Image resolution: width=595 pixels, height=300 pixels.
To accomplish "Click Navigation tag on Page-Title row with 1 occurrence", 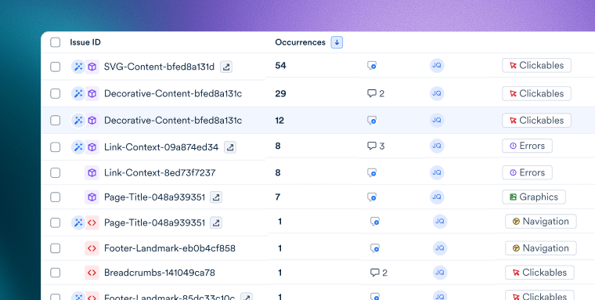I will tap(541, 222).
